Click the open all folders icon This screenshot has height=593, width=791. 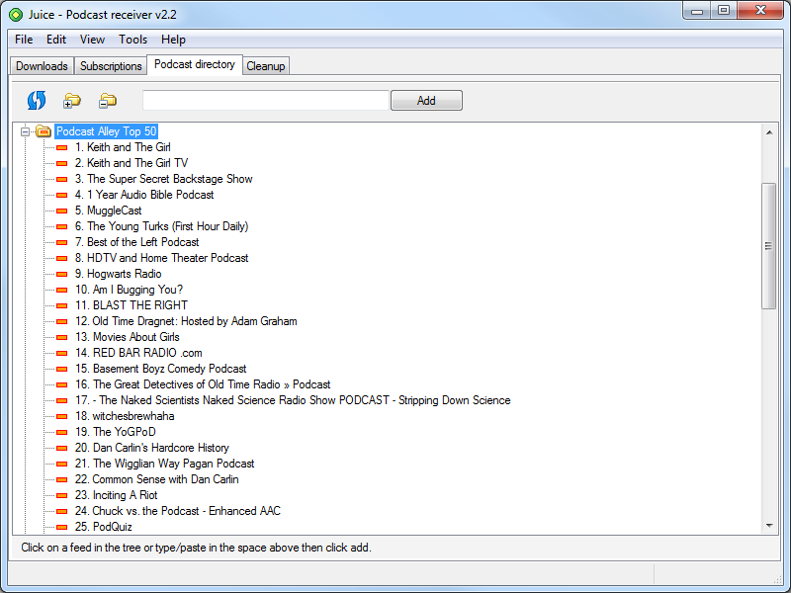pyautogui.click(x=72, y=100)
